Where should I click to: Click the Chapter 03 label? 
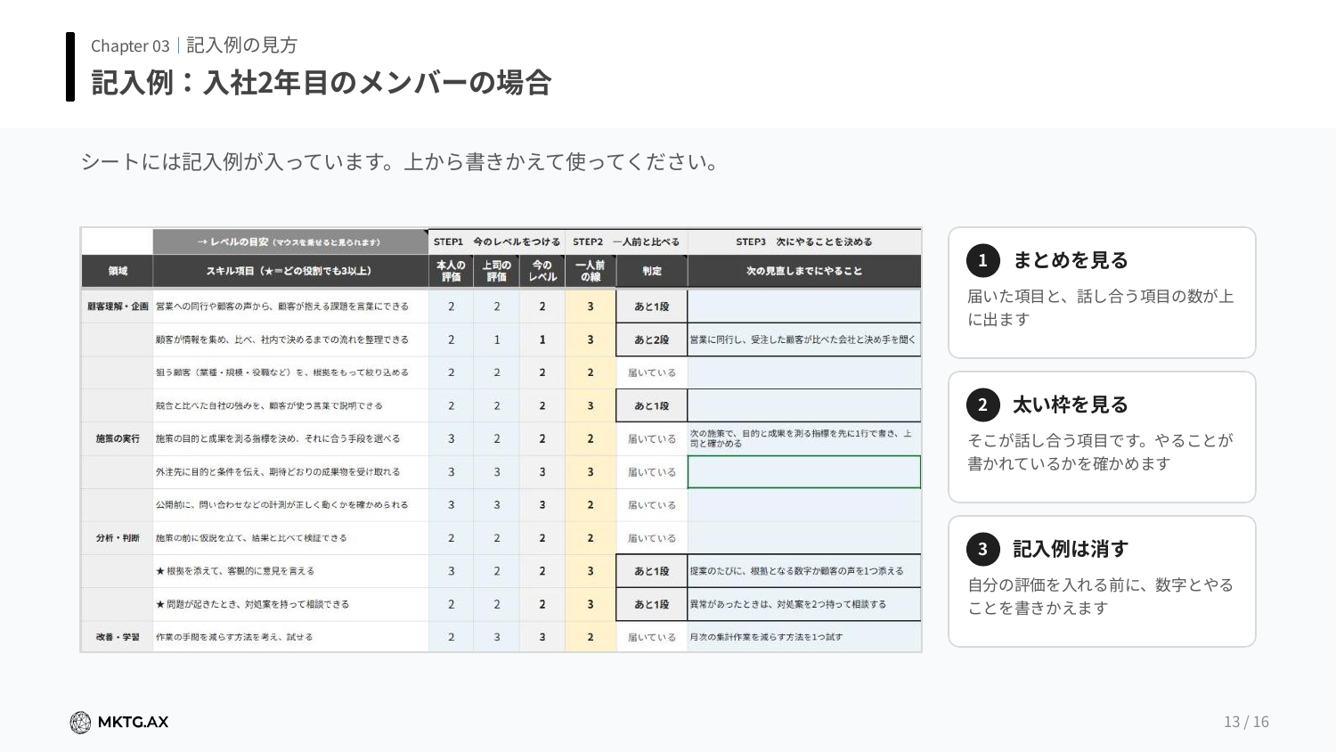point(130,45)
